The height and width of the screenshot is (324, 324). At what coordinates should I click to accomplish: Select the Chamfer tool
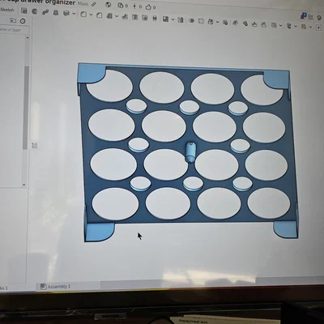(x=100, y=15)
